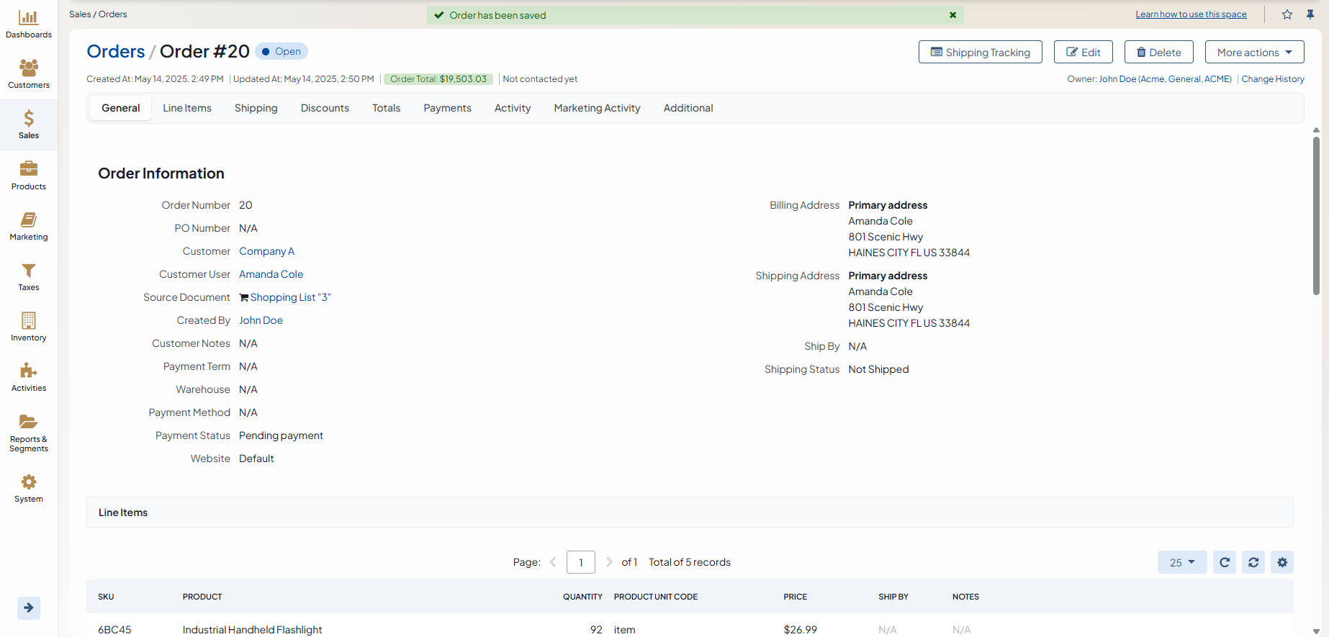
Task: Click the Shipping Tracking button
Action: pos(980,53)
